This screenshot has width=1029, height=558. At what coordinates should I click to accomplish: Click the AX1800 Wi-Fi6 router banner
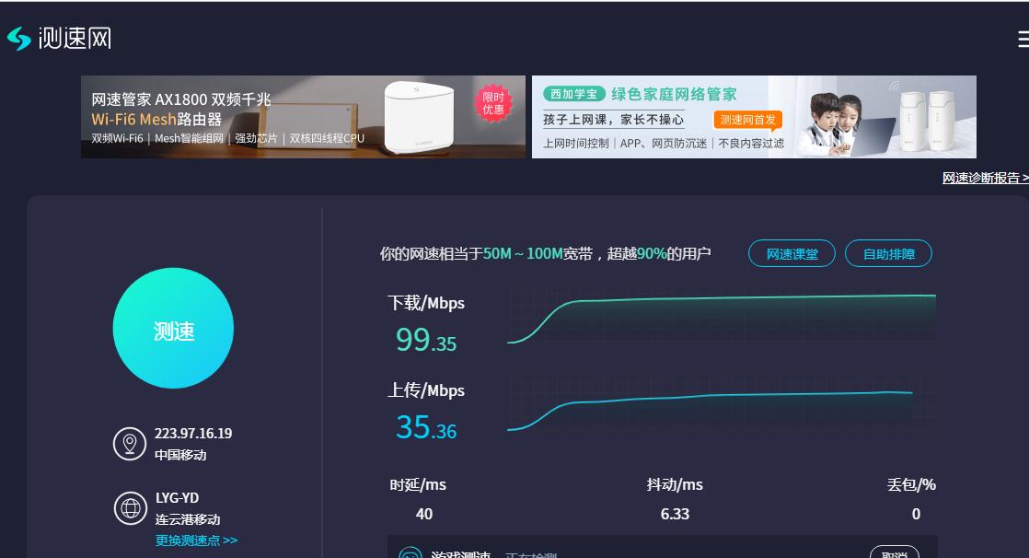[304, 117]
